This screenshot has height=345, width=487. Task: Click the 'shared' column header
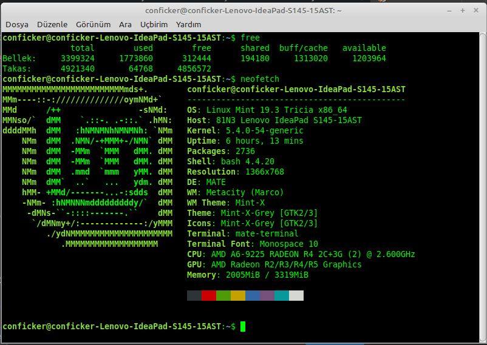(x=255, y=48)
